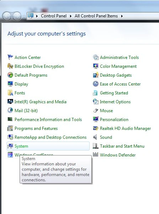Viewport: 159px width, 214px height.
Task: Open Programs and Features link
Action: (x=36, y=128)
